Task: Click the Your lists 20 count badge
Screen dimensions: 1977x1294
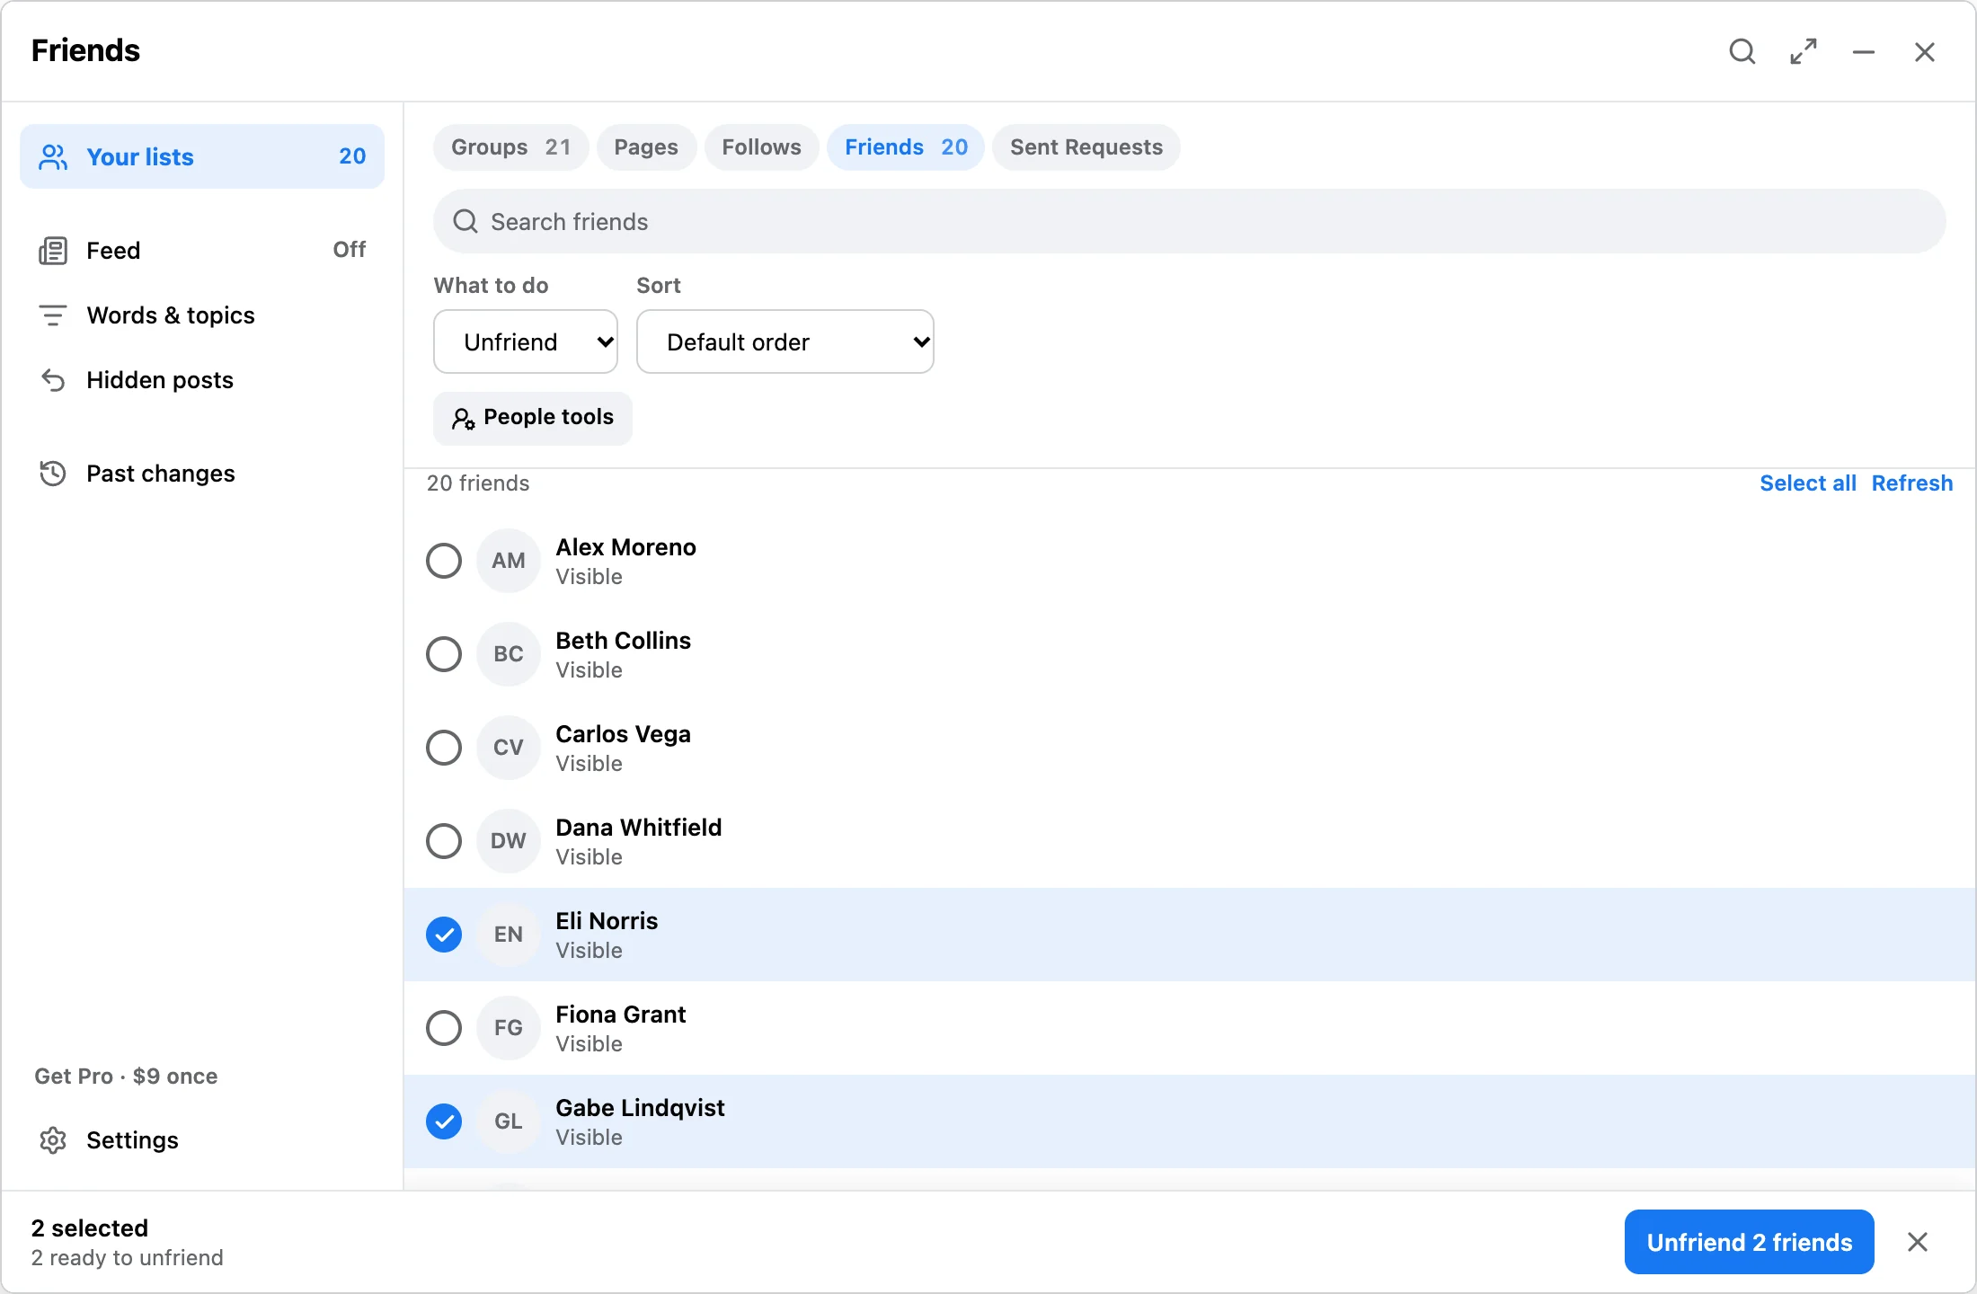Action: coord(352,156)
